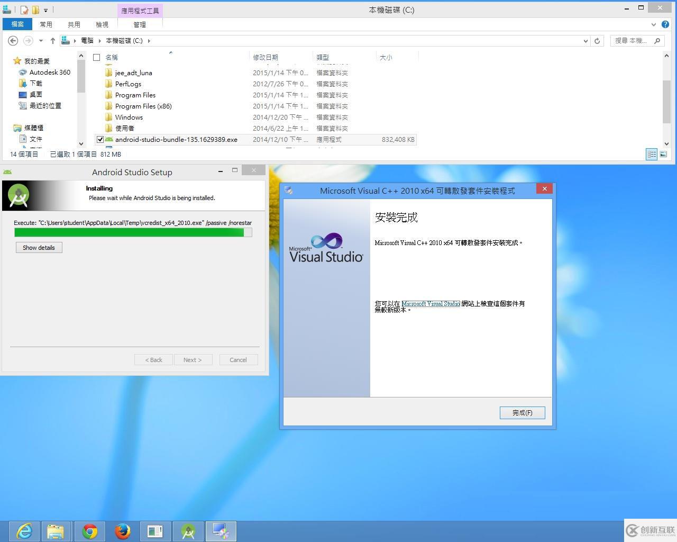Click Cancel in Android Studio Setup
Image resolution: width=677 pixels, height=542 pixels.
click(x=238, y=360)
